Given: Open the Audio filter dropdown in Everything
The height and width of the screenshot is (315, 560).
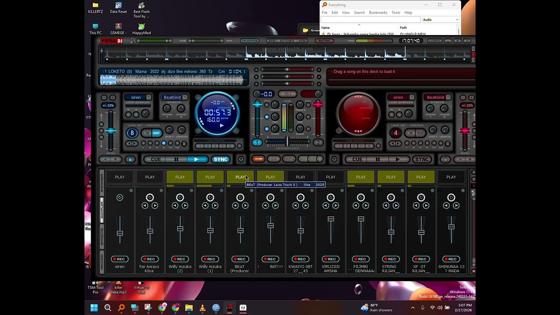Looking at the screenshot, I should click(441, 20).
